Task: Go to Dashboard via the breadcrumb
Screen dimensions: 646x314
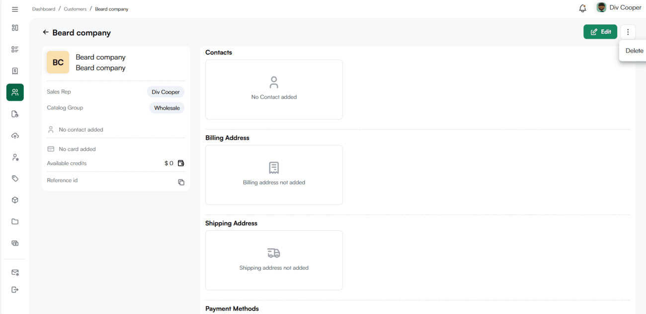Action: click(x=44, y=9)
